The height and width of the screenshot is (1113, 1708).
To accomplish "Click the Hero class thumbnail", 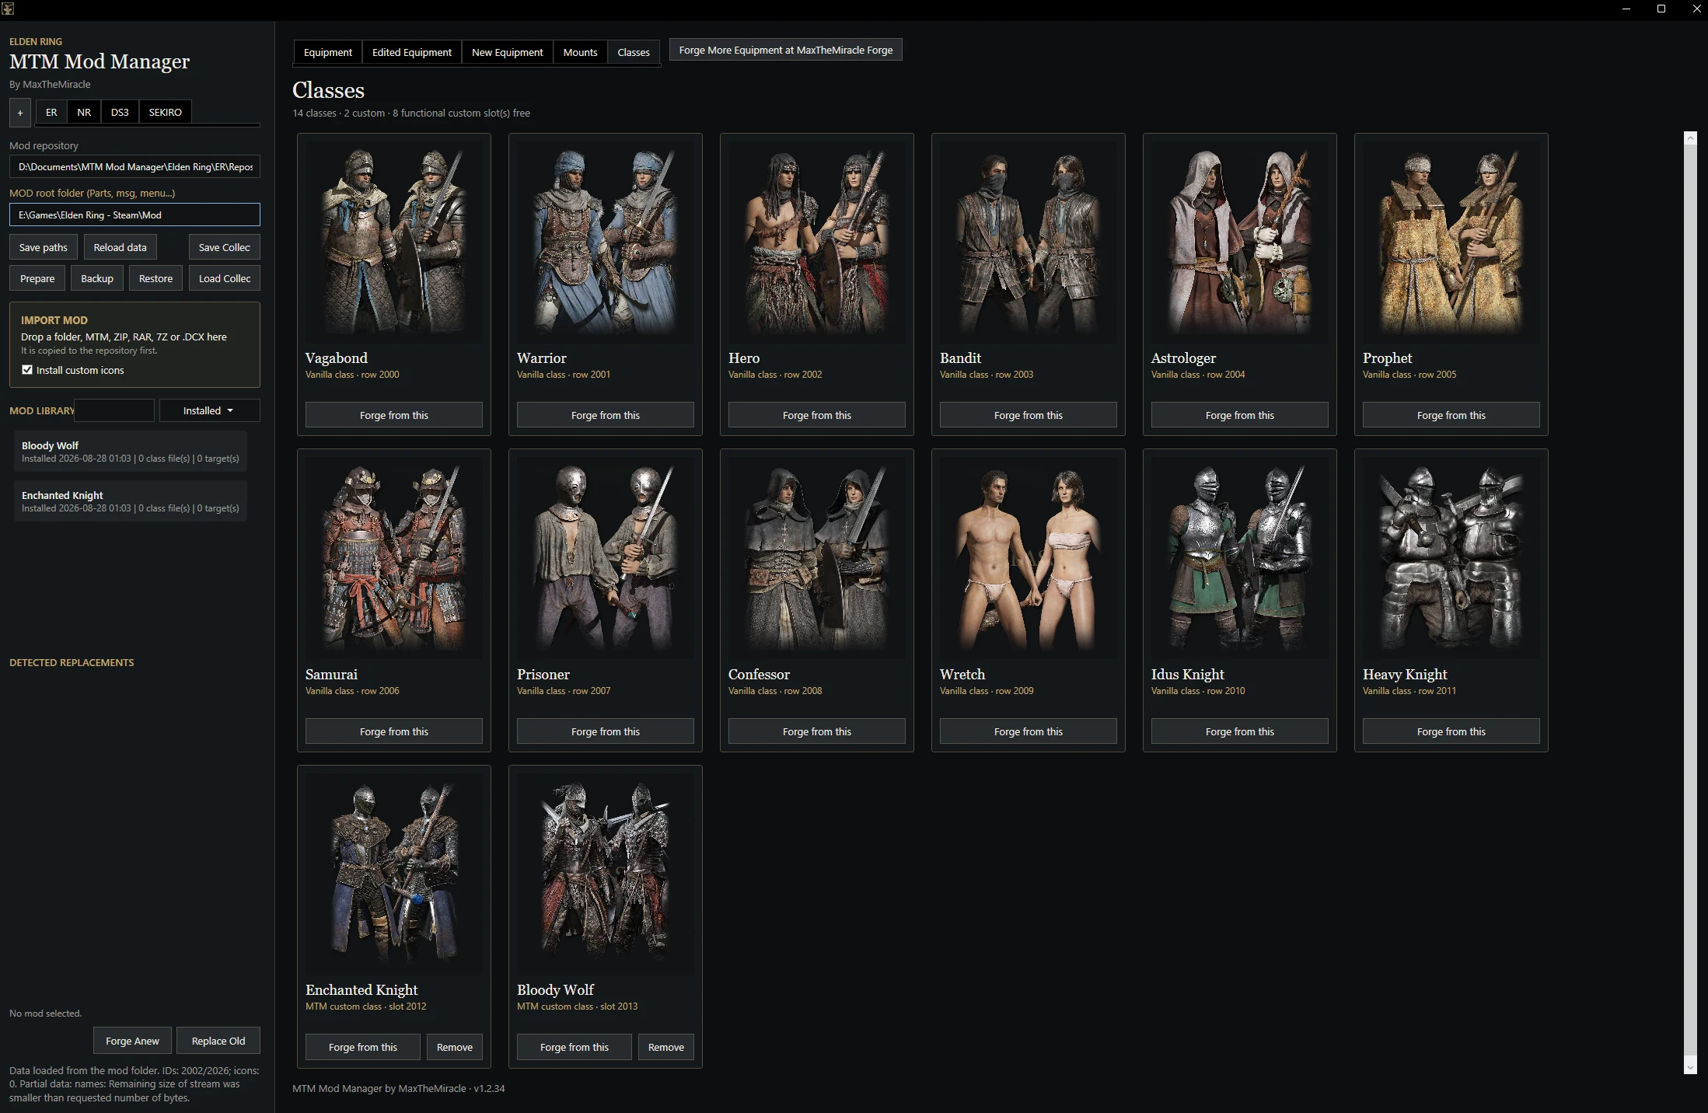I will (817, 242).
